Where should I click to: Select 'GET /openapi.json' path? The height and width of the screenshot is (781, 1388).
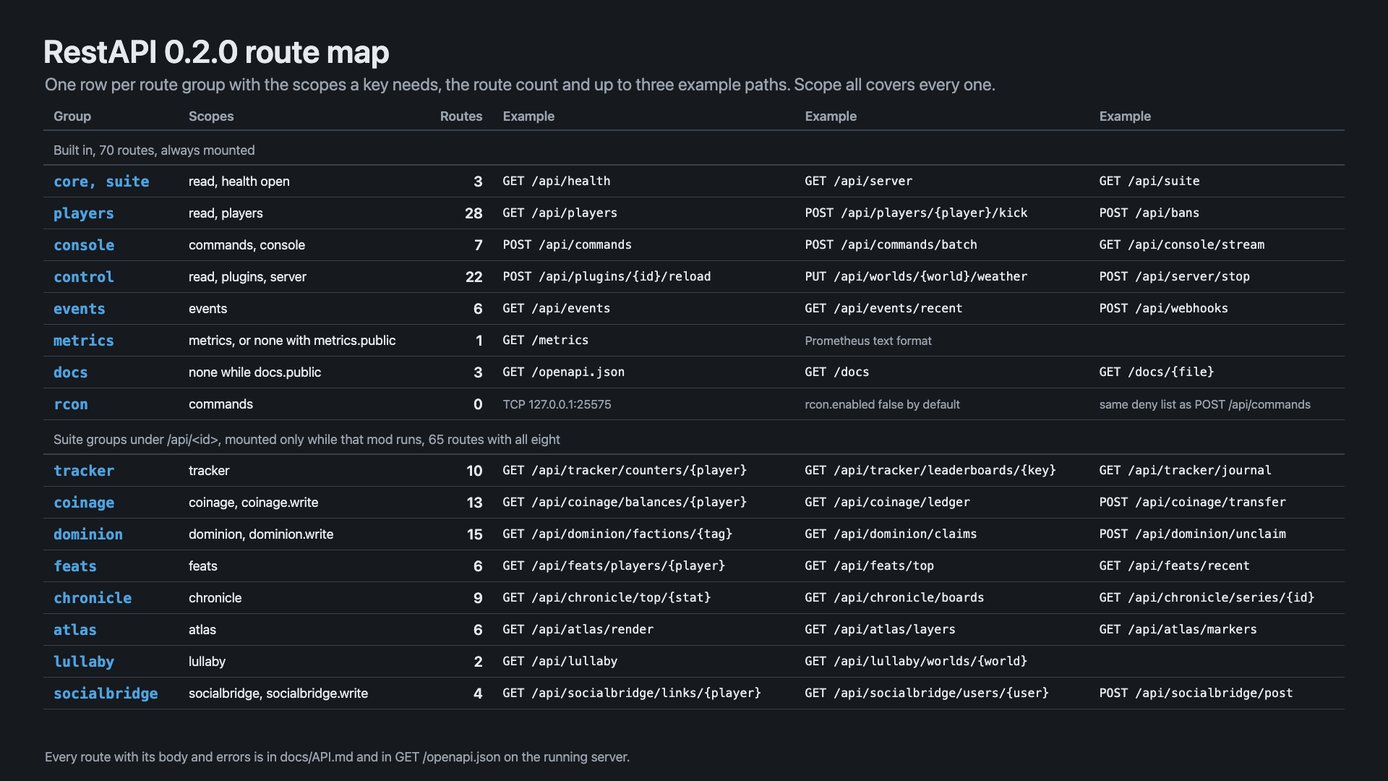click(564, 372)
